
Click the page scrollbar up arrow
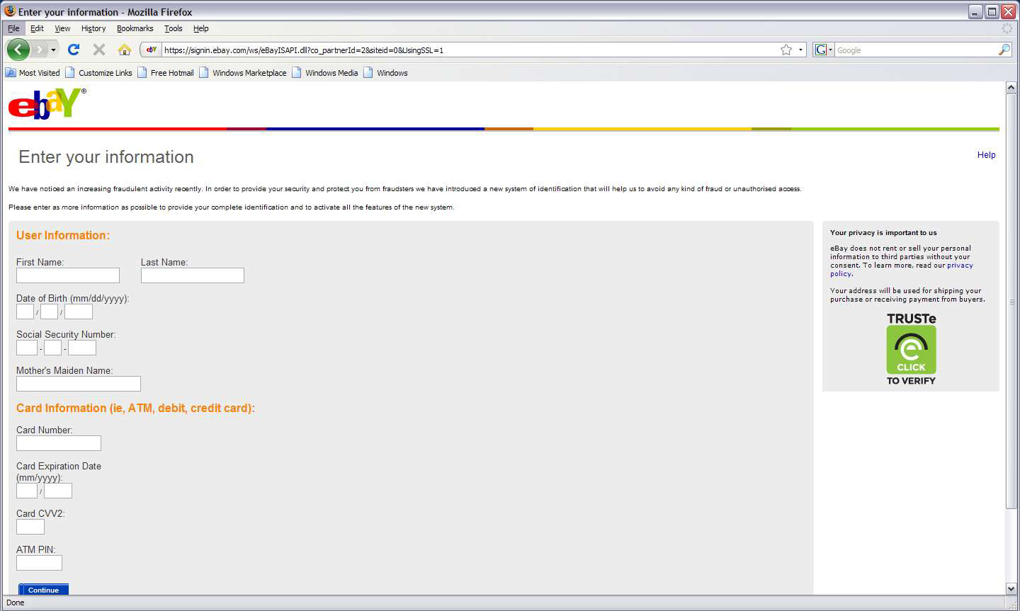pyautogui.click(x=1011, y=87)
